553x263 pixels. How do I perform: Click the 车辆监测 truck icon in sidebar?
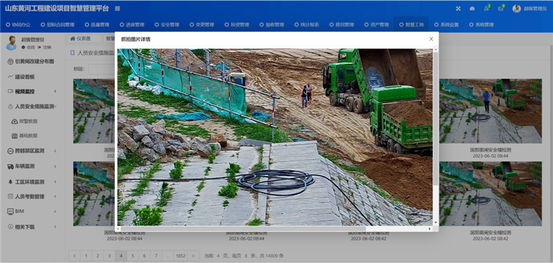[x=10, y=166]
